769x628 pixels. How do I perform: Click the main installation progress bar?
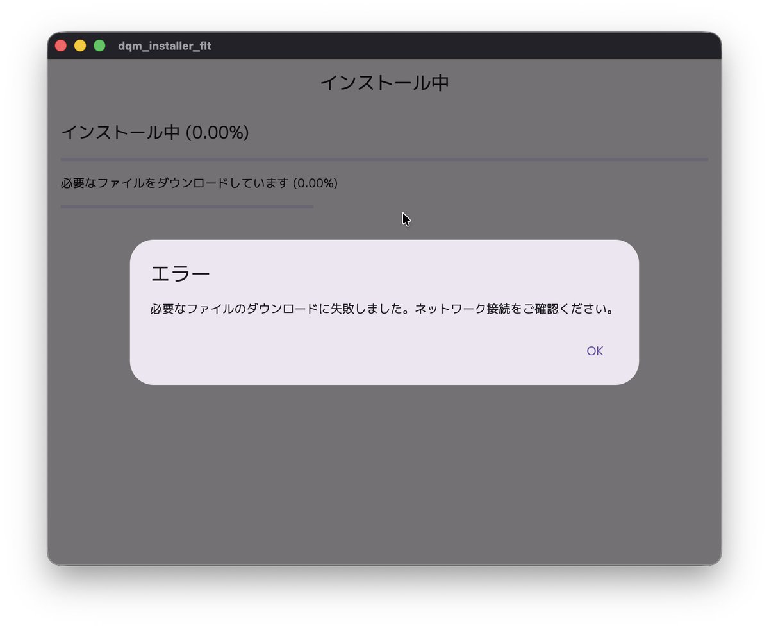(x=384, y=158)
